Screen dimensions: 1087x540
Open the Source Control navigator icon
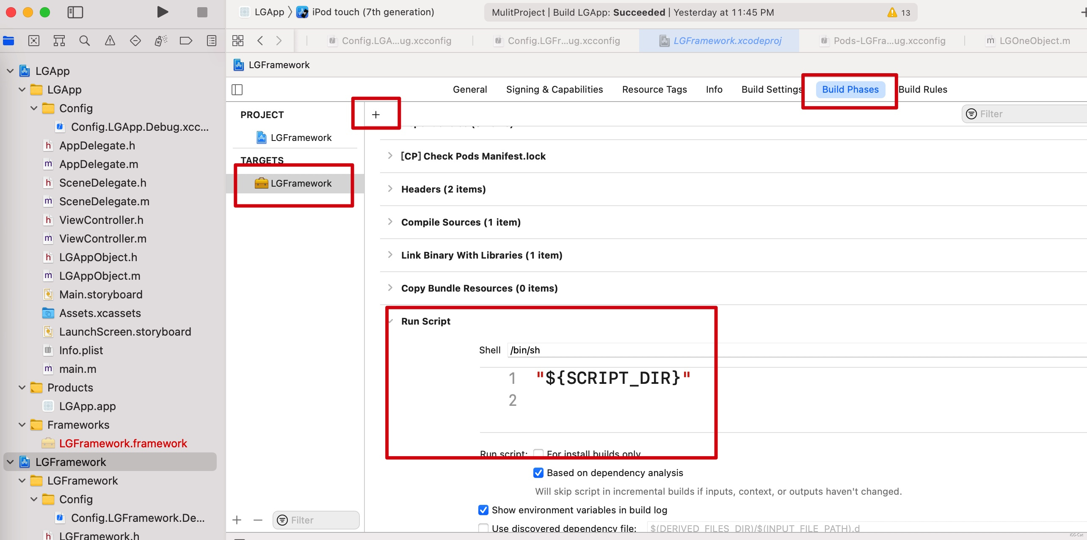pyautogui.click(x=34, y=41)
